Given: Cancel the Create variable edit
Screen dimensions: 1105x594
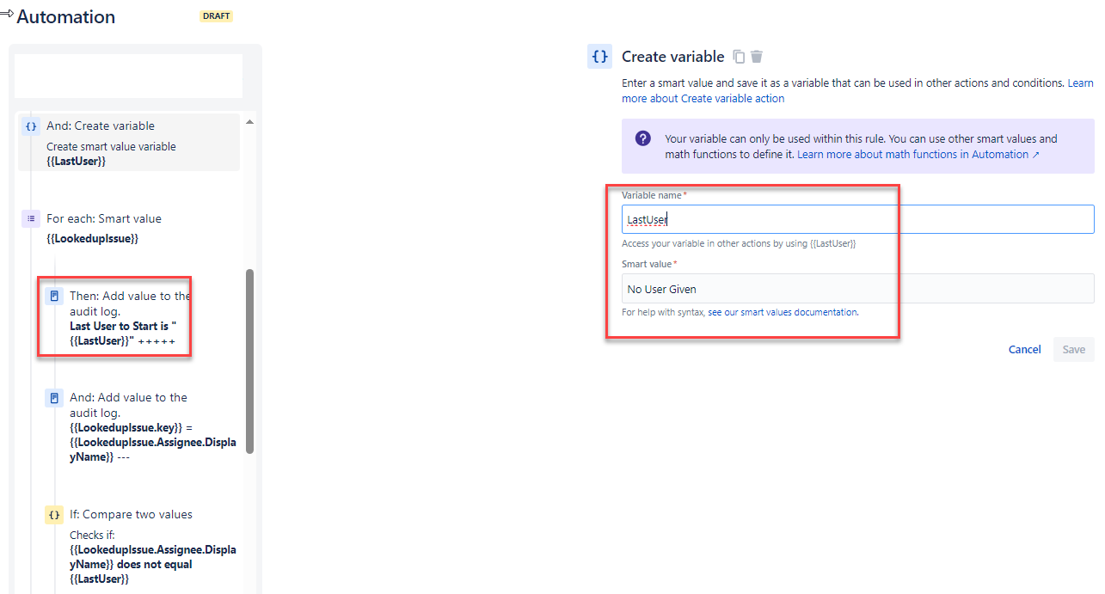Looking at the screenshot, I should [x=1025, y=350].
